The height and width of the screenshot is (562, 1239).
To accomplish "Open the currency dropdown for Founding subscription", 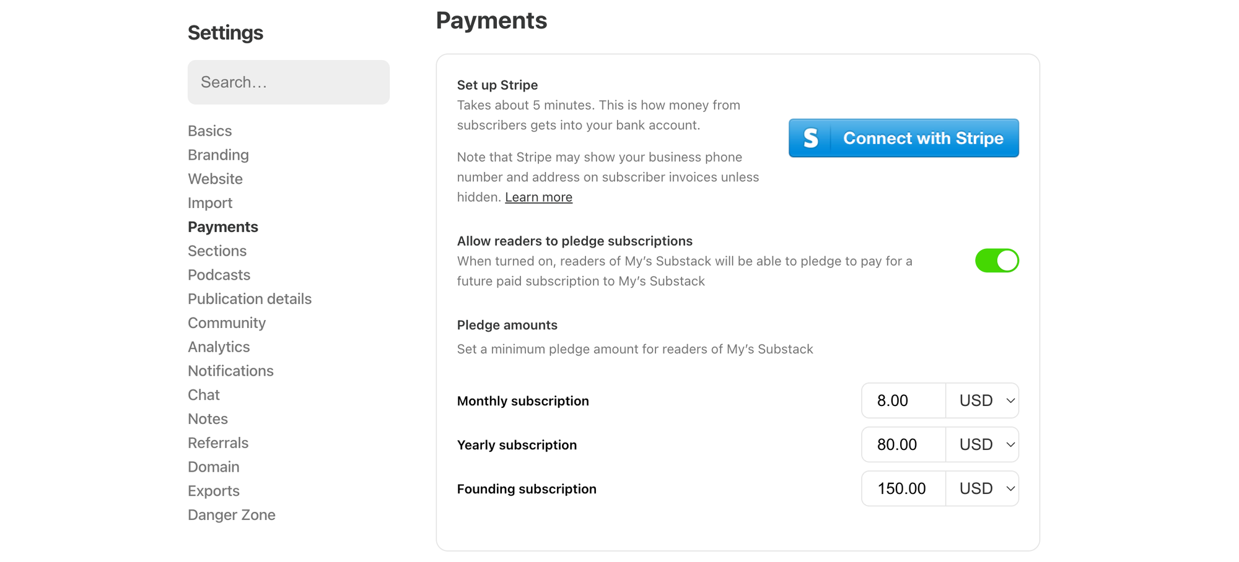I will click(x=982, y=488).
